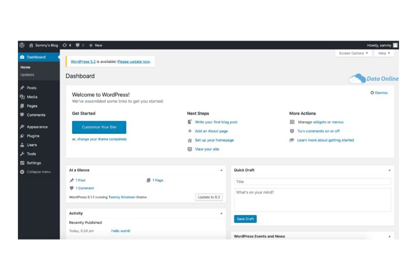
Task: Click the Quick Draft Title field
Action: coord(312,182)
